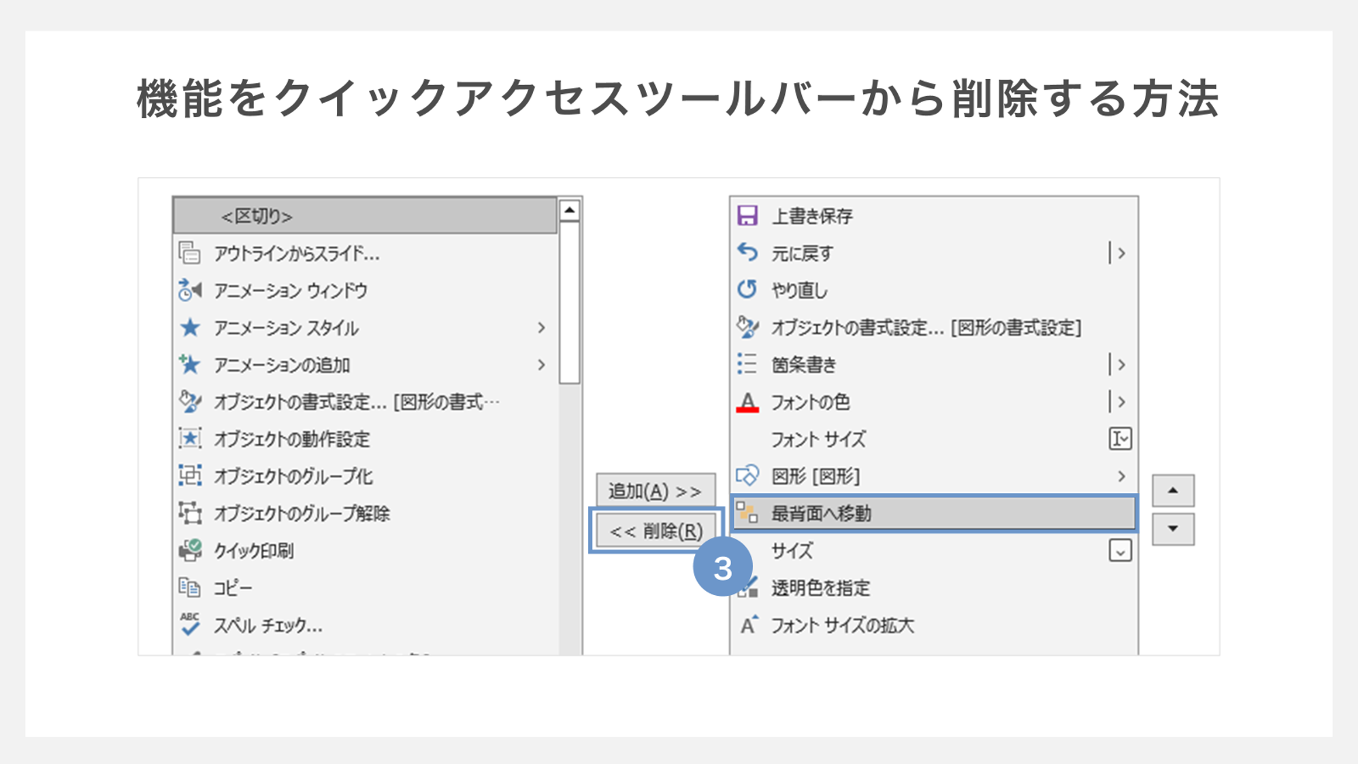The width and height of the screenshot is (1358, 764).
Task: Click the Redo (やり直し) icon
Action: click(747, 290)
